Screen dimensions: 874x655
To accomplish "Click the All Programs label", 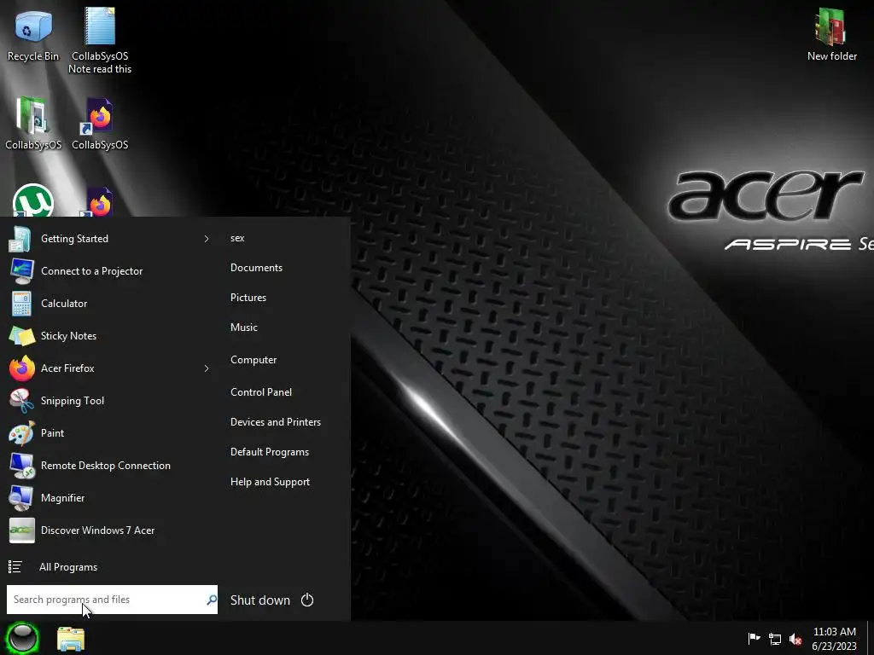I will click(68, 567).
